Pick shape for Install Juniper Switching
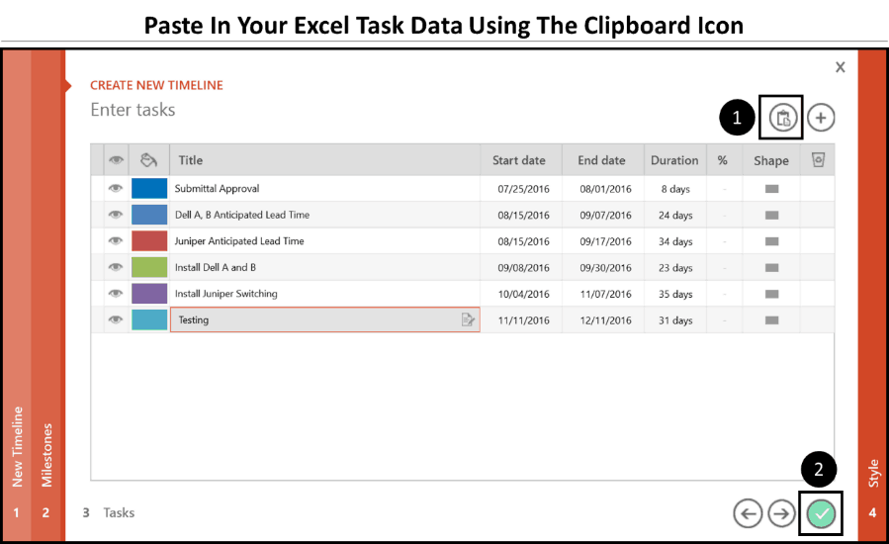This screenshot has width=889, height=544. coord(771,294)
